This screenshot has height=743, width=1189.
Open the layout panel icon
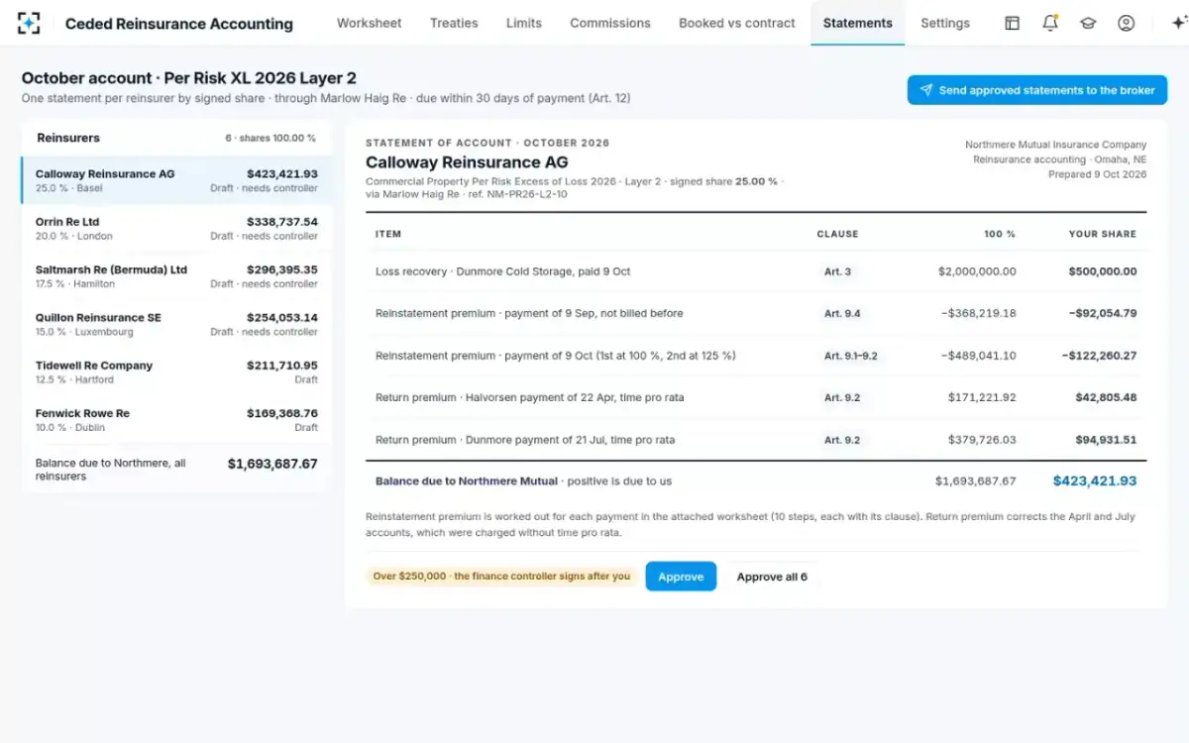tap(1012, 23)
